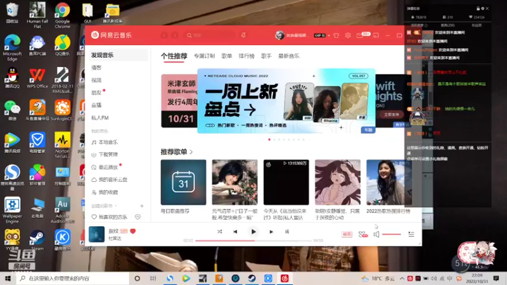This screenshot has width=507, height=285.
Task: Click the song progress bar
Action: click(253, 241)
